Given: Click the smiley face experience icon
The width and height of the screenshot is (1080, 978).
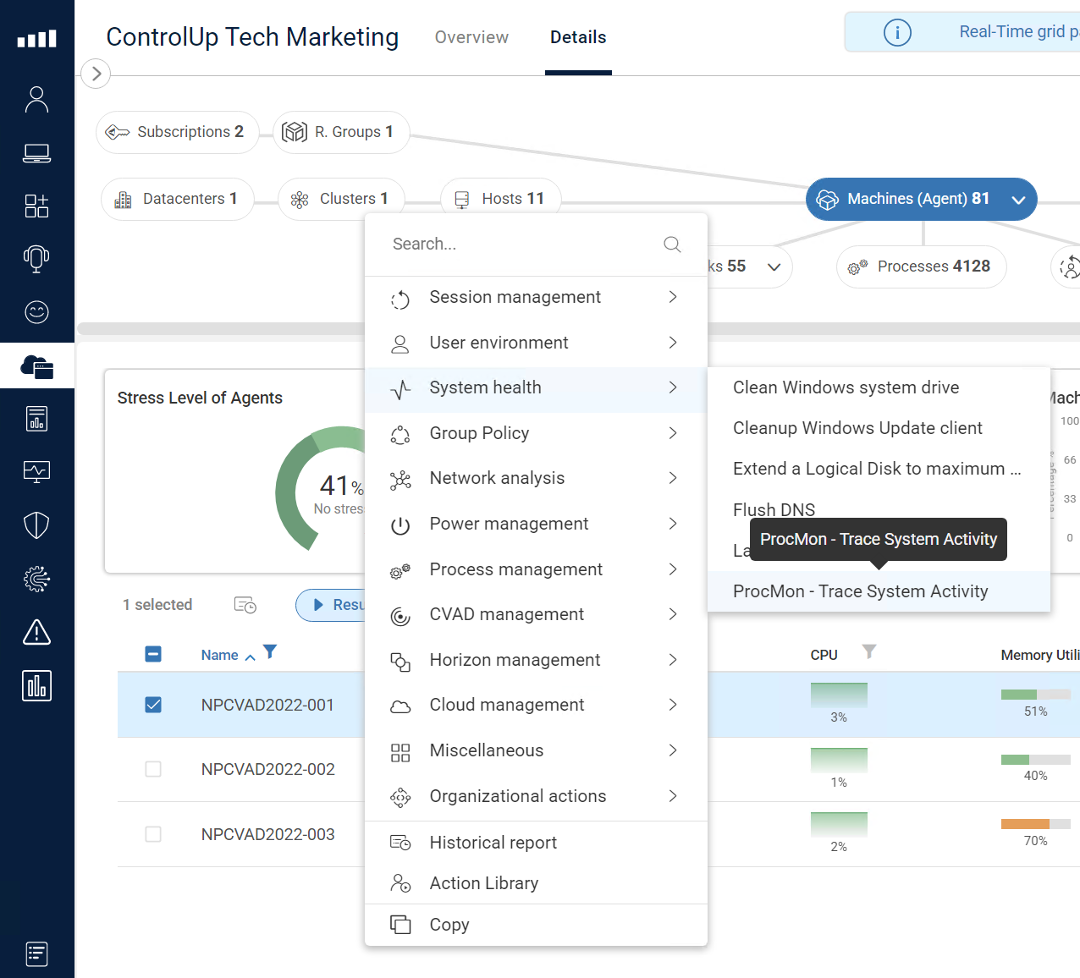Looking at the screenshot, I should pyautogui.click(x=36, y=312).
